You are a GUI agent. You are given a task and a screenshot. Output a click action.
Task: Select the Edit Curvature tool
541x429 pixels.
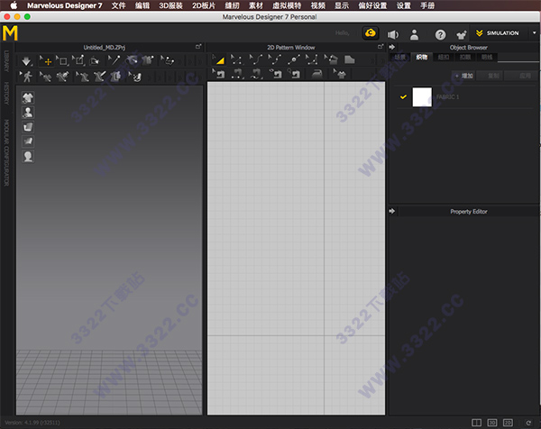(256, 60)
